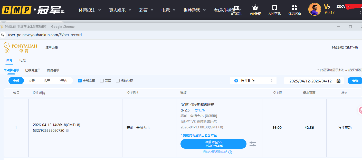Uncheck the 全部赛事 checkbox
Image resolution: width=362 pixels, height=160 pixels.
[80, 81]
